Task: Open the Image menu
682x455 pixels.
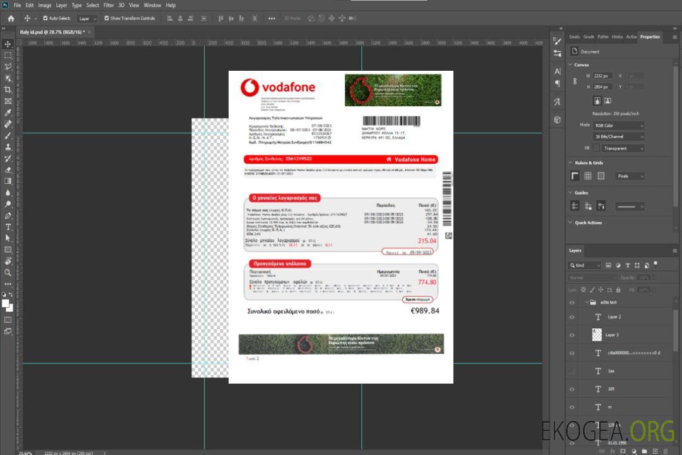Action: [x=45, y=5]
